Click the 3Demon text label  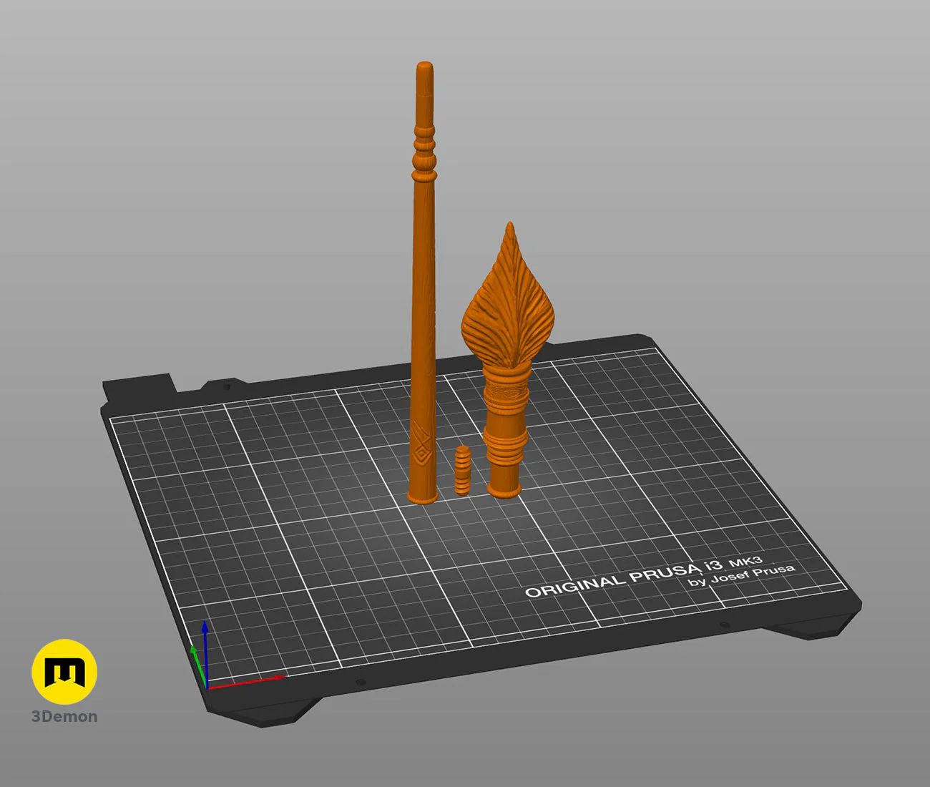64,717
